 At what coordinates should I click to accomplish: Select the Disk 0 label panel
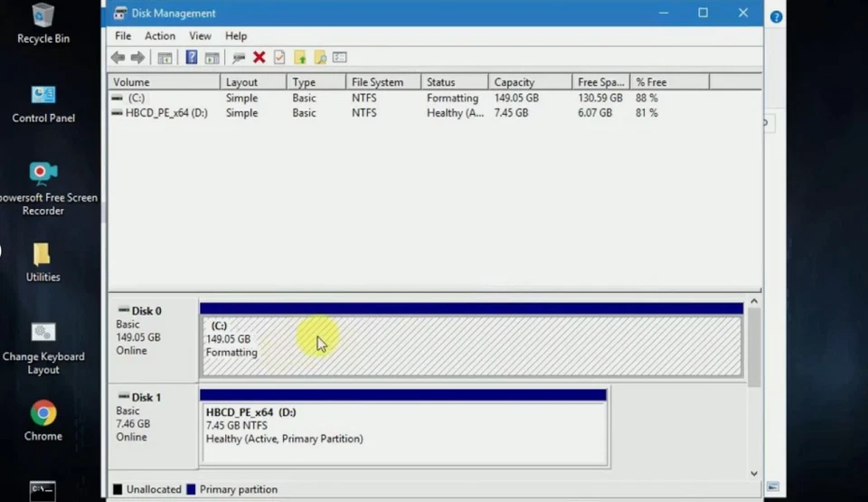154,339
